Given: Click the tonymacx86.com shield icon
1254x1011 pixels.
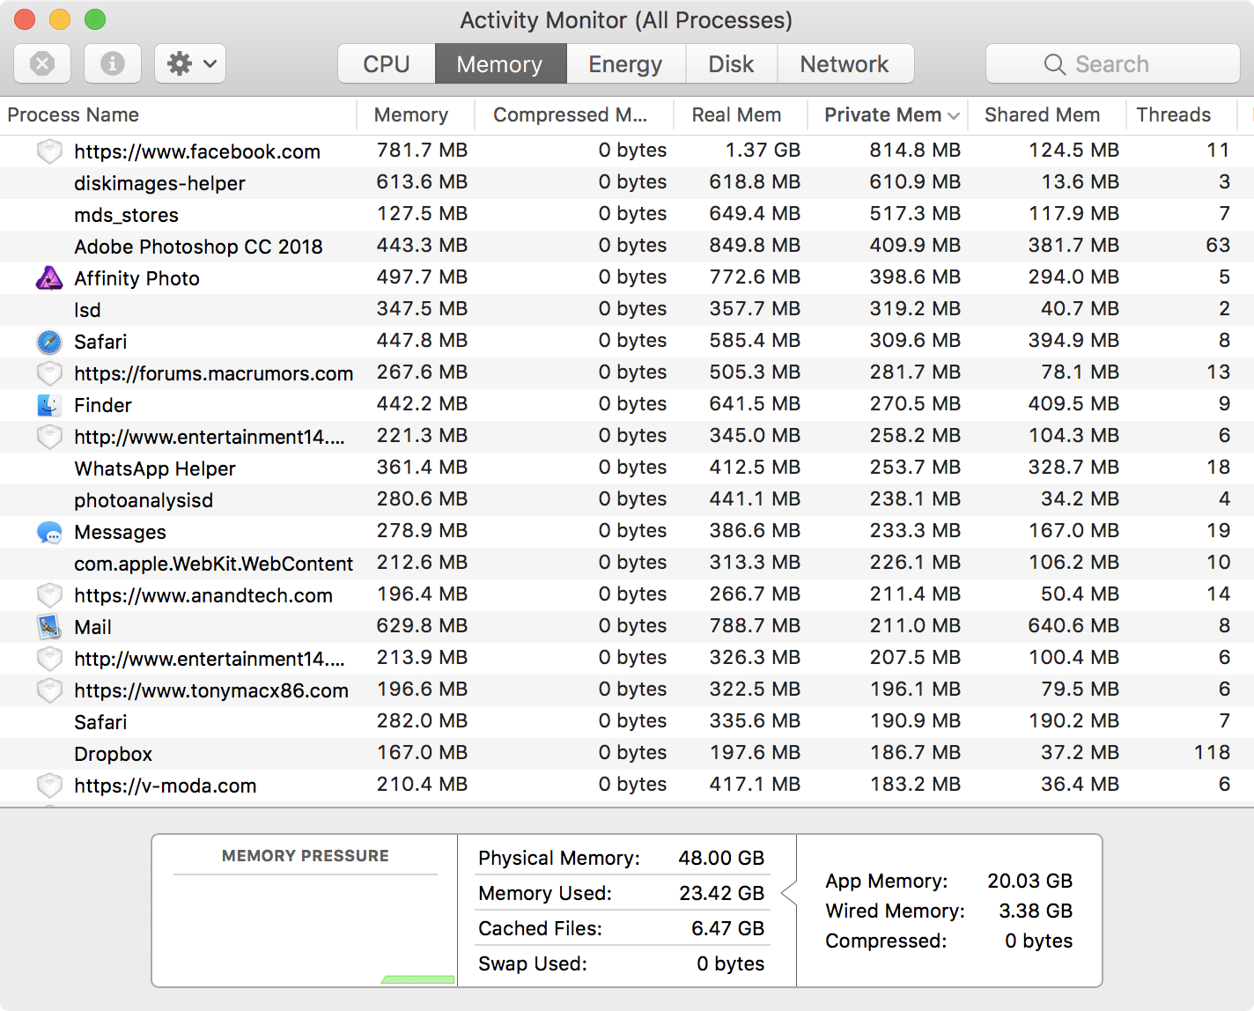Looking at the screenshot, I should [49, 690].
